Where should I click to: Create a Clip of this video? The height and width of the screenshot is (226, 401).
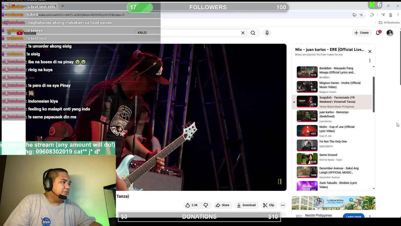tap(268, 205)
